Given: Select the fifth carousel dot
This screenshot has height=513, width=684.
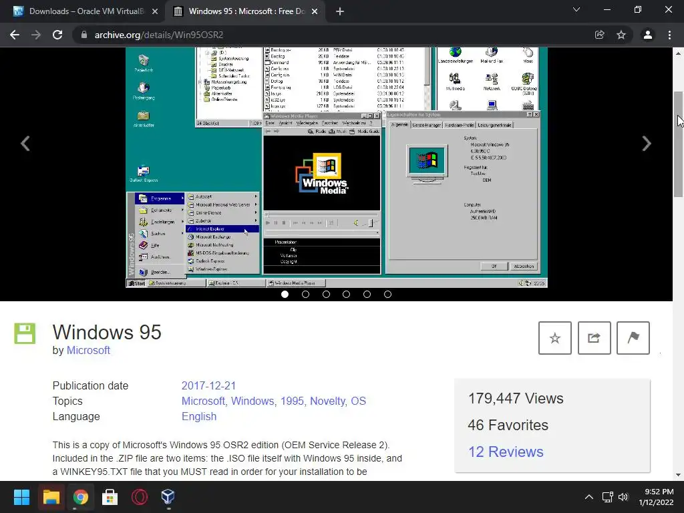Looking at the screenshot, I should [x=367, y=295].
